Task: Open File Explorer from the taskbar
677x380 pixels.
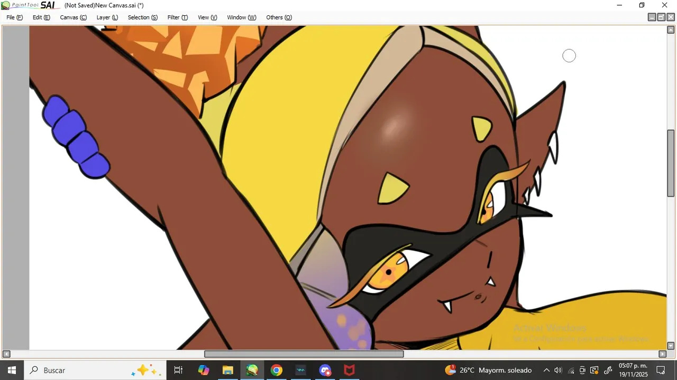Action: pos(228,370)
